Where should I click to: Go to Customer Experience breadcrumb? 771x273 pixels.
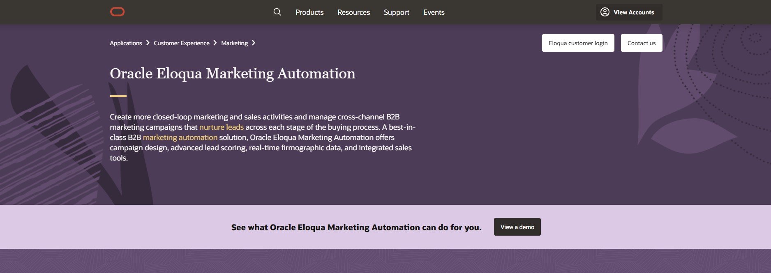click(182, 43)
